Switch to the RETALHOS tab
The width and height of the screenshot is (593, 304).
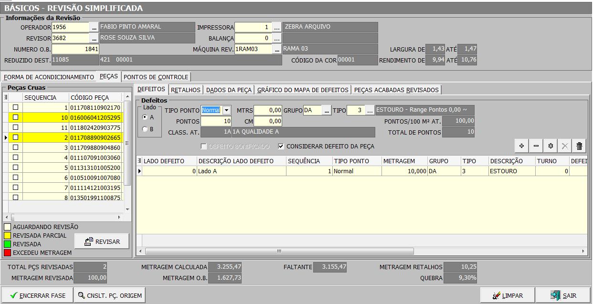click(186, 90)
